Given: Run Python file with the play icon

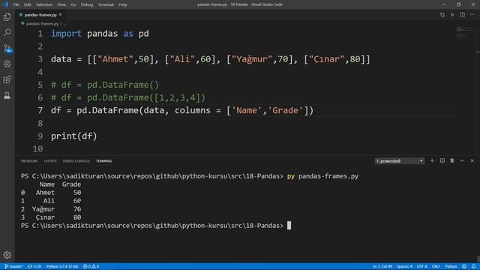Looking at the screenshot, I should (452, 15).
